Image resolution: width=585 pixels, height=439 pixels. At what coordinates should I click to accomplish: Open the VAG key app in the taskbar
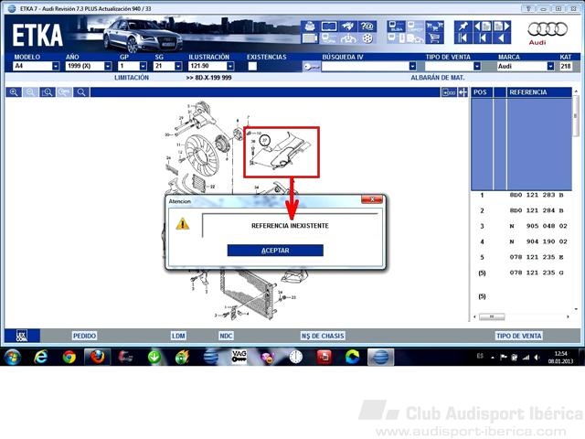click(239, 358)
